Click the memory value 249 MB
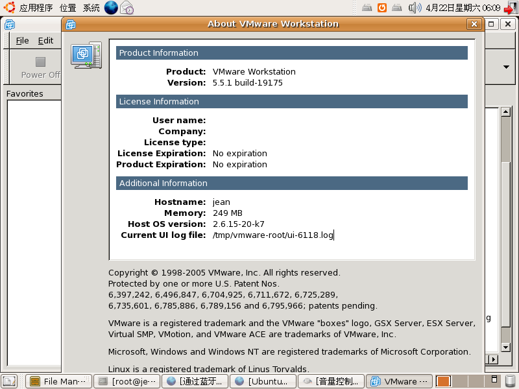Screen dimensions: 519x389 pyautogui.click(x=228, y=213)
